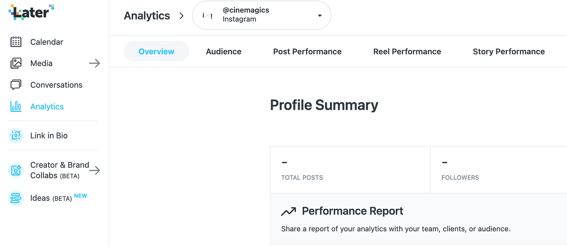The height and width of the screenshot is (247, 567).
Task: Open the @cinemagics account dropdown
Action: click(x=320, y=16)
